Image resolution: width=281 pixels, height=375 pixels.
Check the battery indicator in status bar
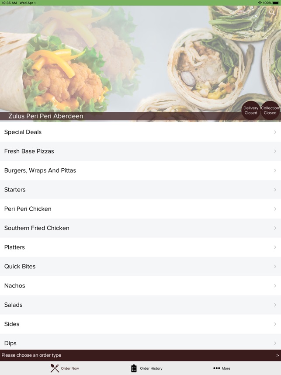point(275,3)
